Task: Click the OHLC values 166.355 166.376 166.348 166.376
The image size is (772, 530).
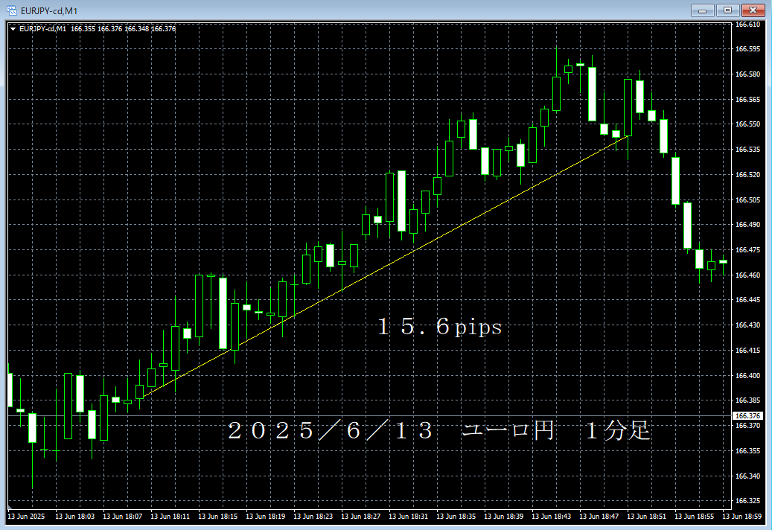Action: (123, 29)
